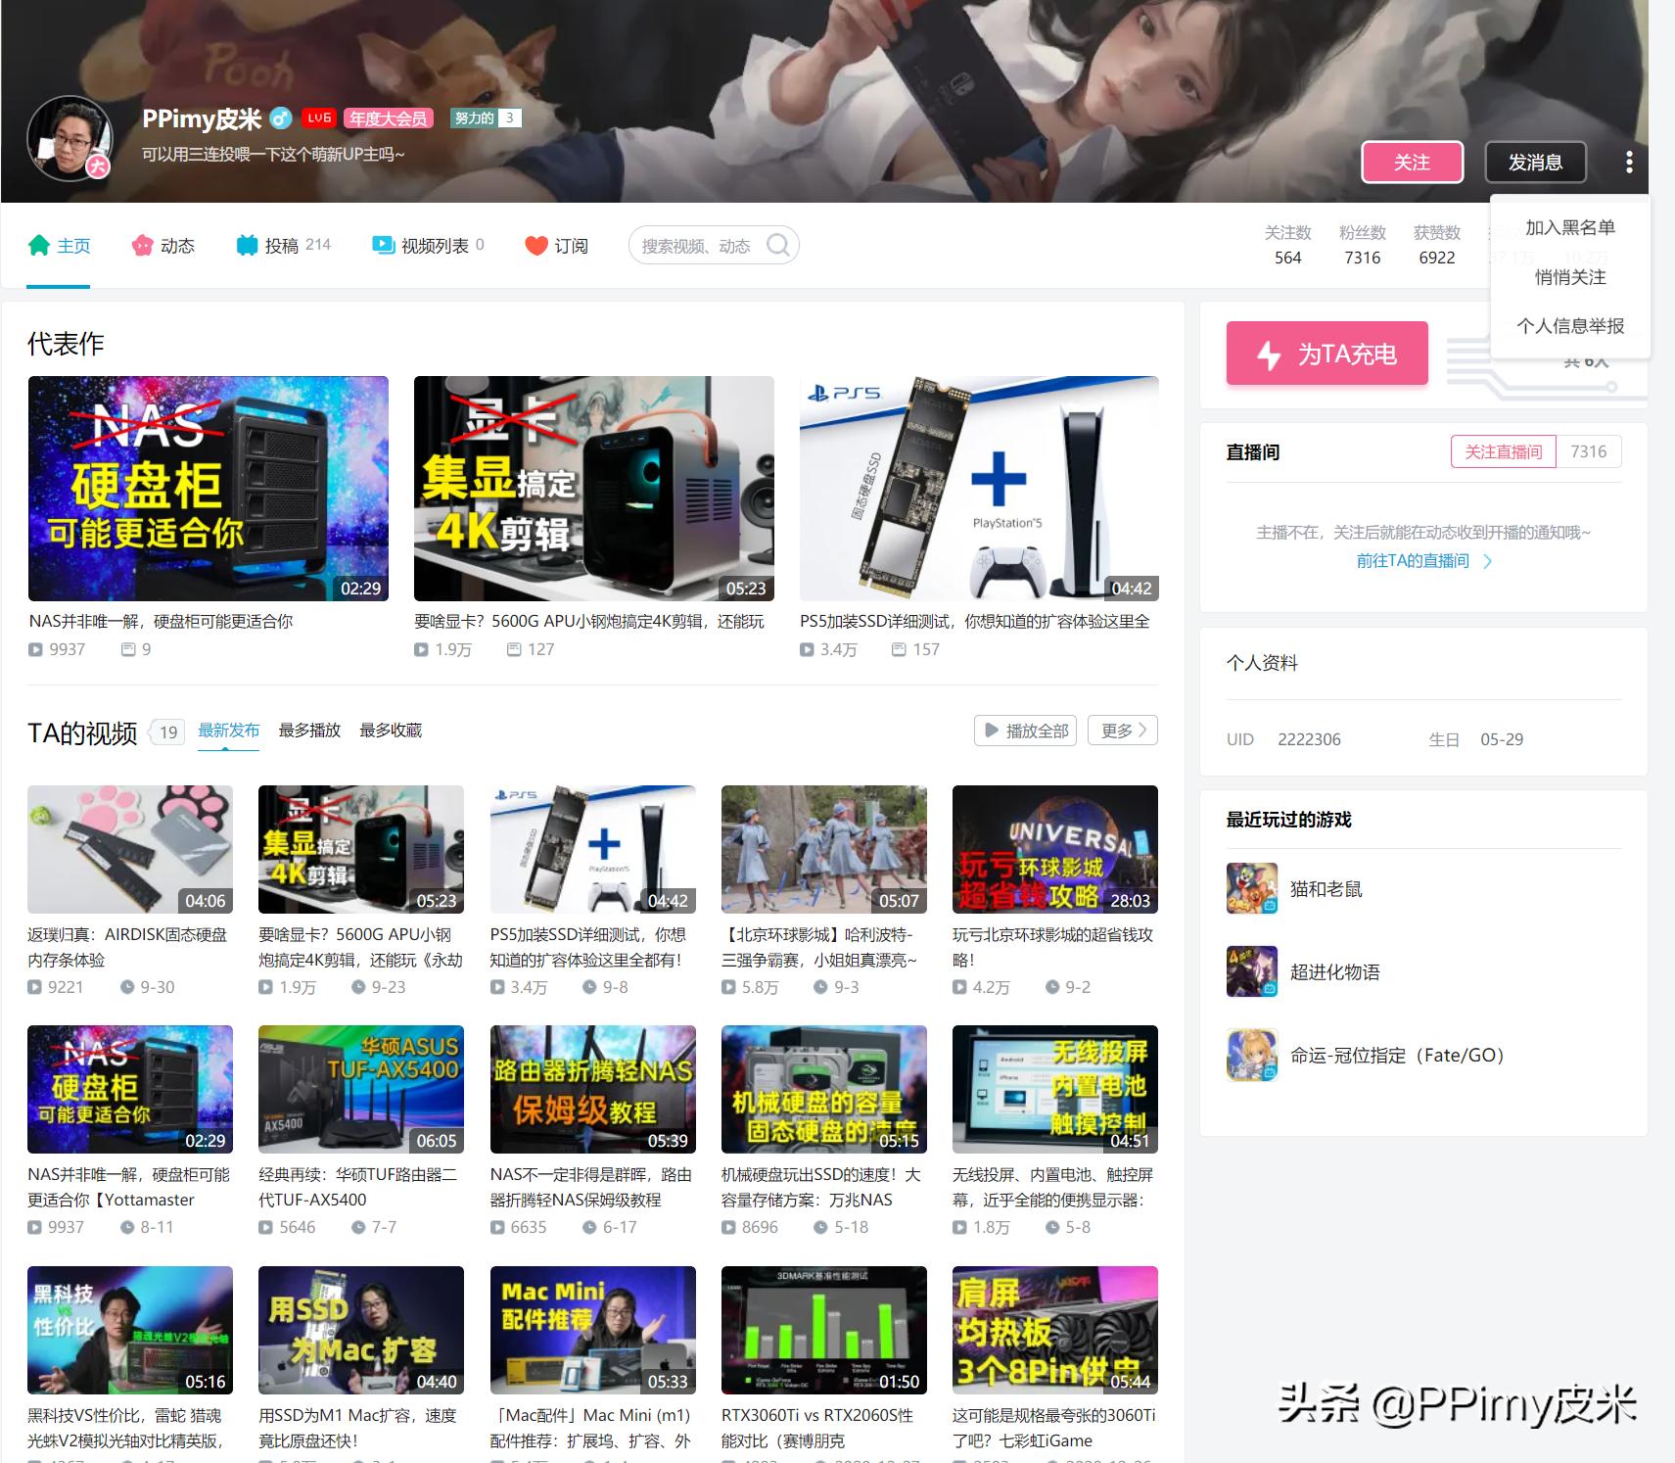Viewport: 1675px width, 1463px height.
Task: Click the pink 关注 follow button
Action: (x=1412, y=163)
